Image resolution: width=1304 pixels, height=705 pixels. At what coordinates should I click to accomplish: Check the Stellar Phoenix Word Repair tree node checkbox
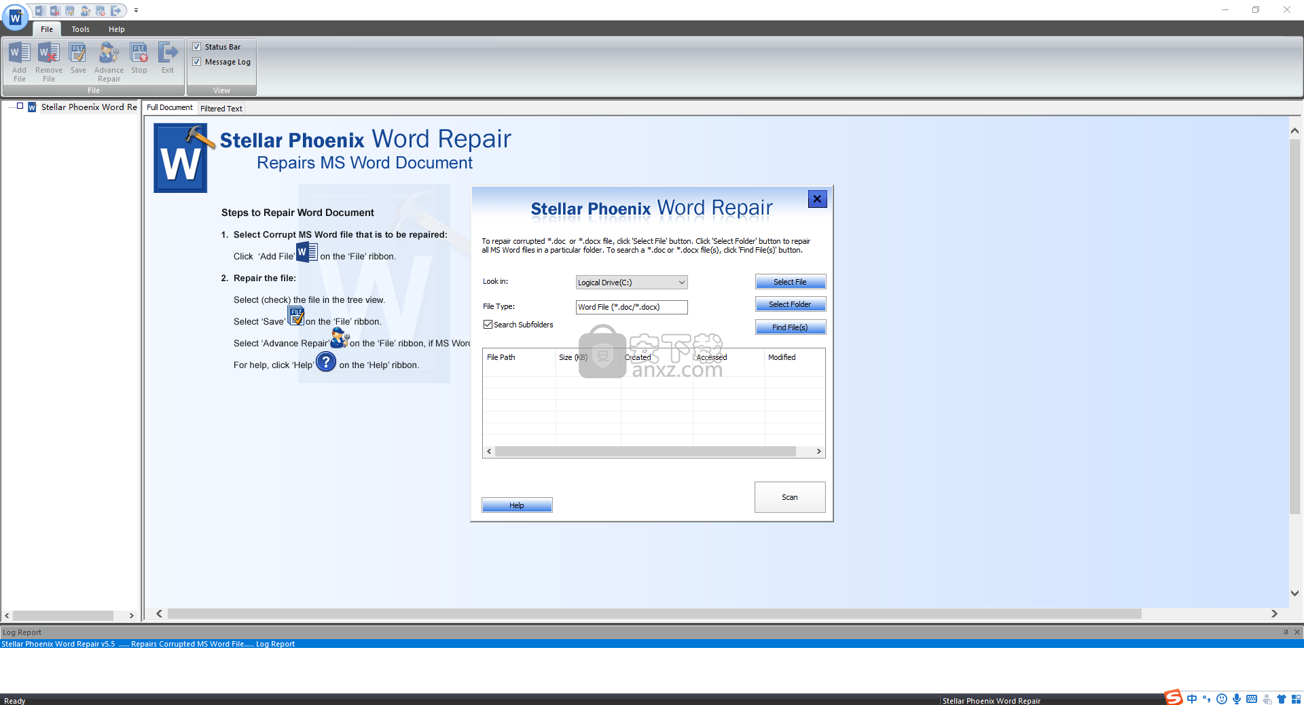20,106
